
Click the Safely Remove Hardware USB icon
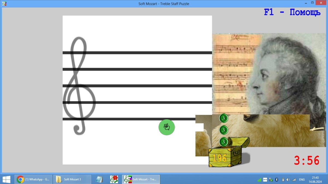click(x=271, y=180)
